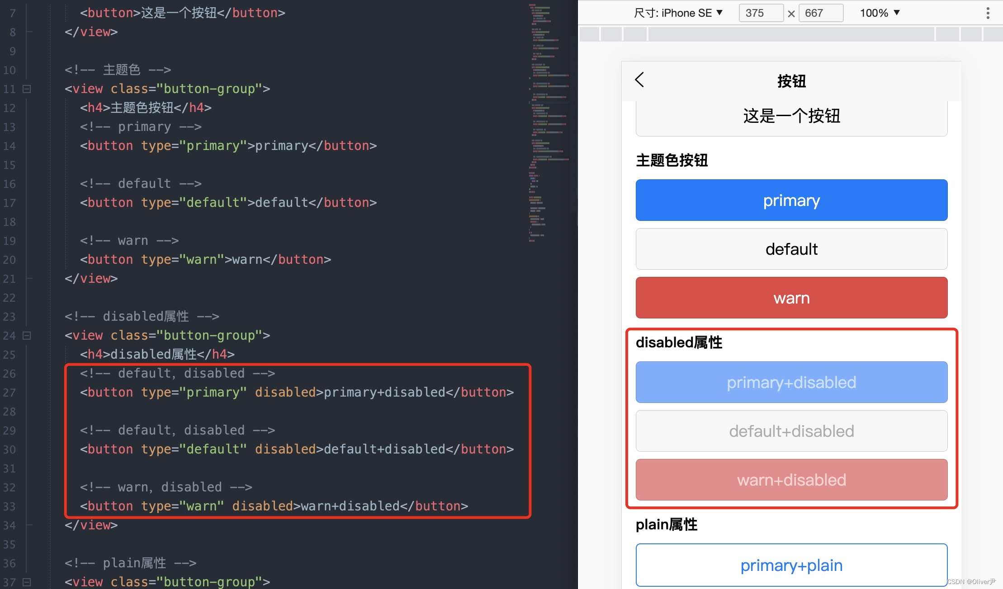Click the 主题色按钮 heading in preview
Viewport: 1003px width, 589px height.
(x=672, y=160)
